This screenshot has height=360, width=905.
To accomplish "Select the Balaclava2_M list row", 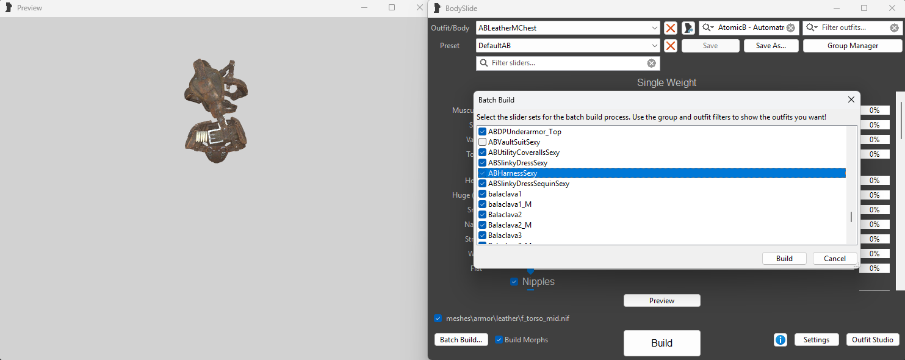I will click(x=662, y=225).
